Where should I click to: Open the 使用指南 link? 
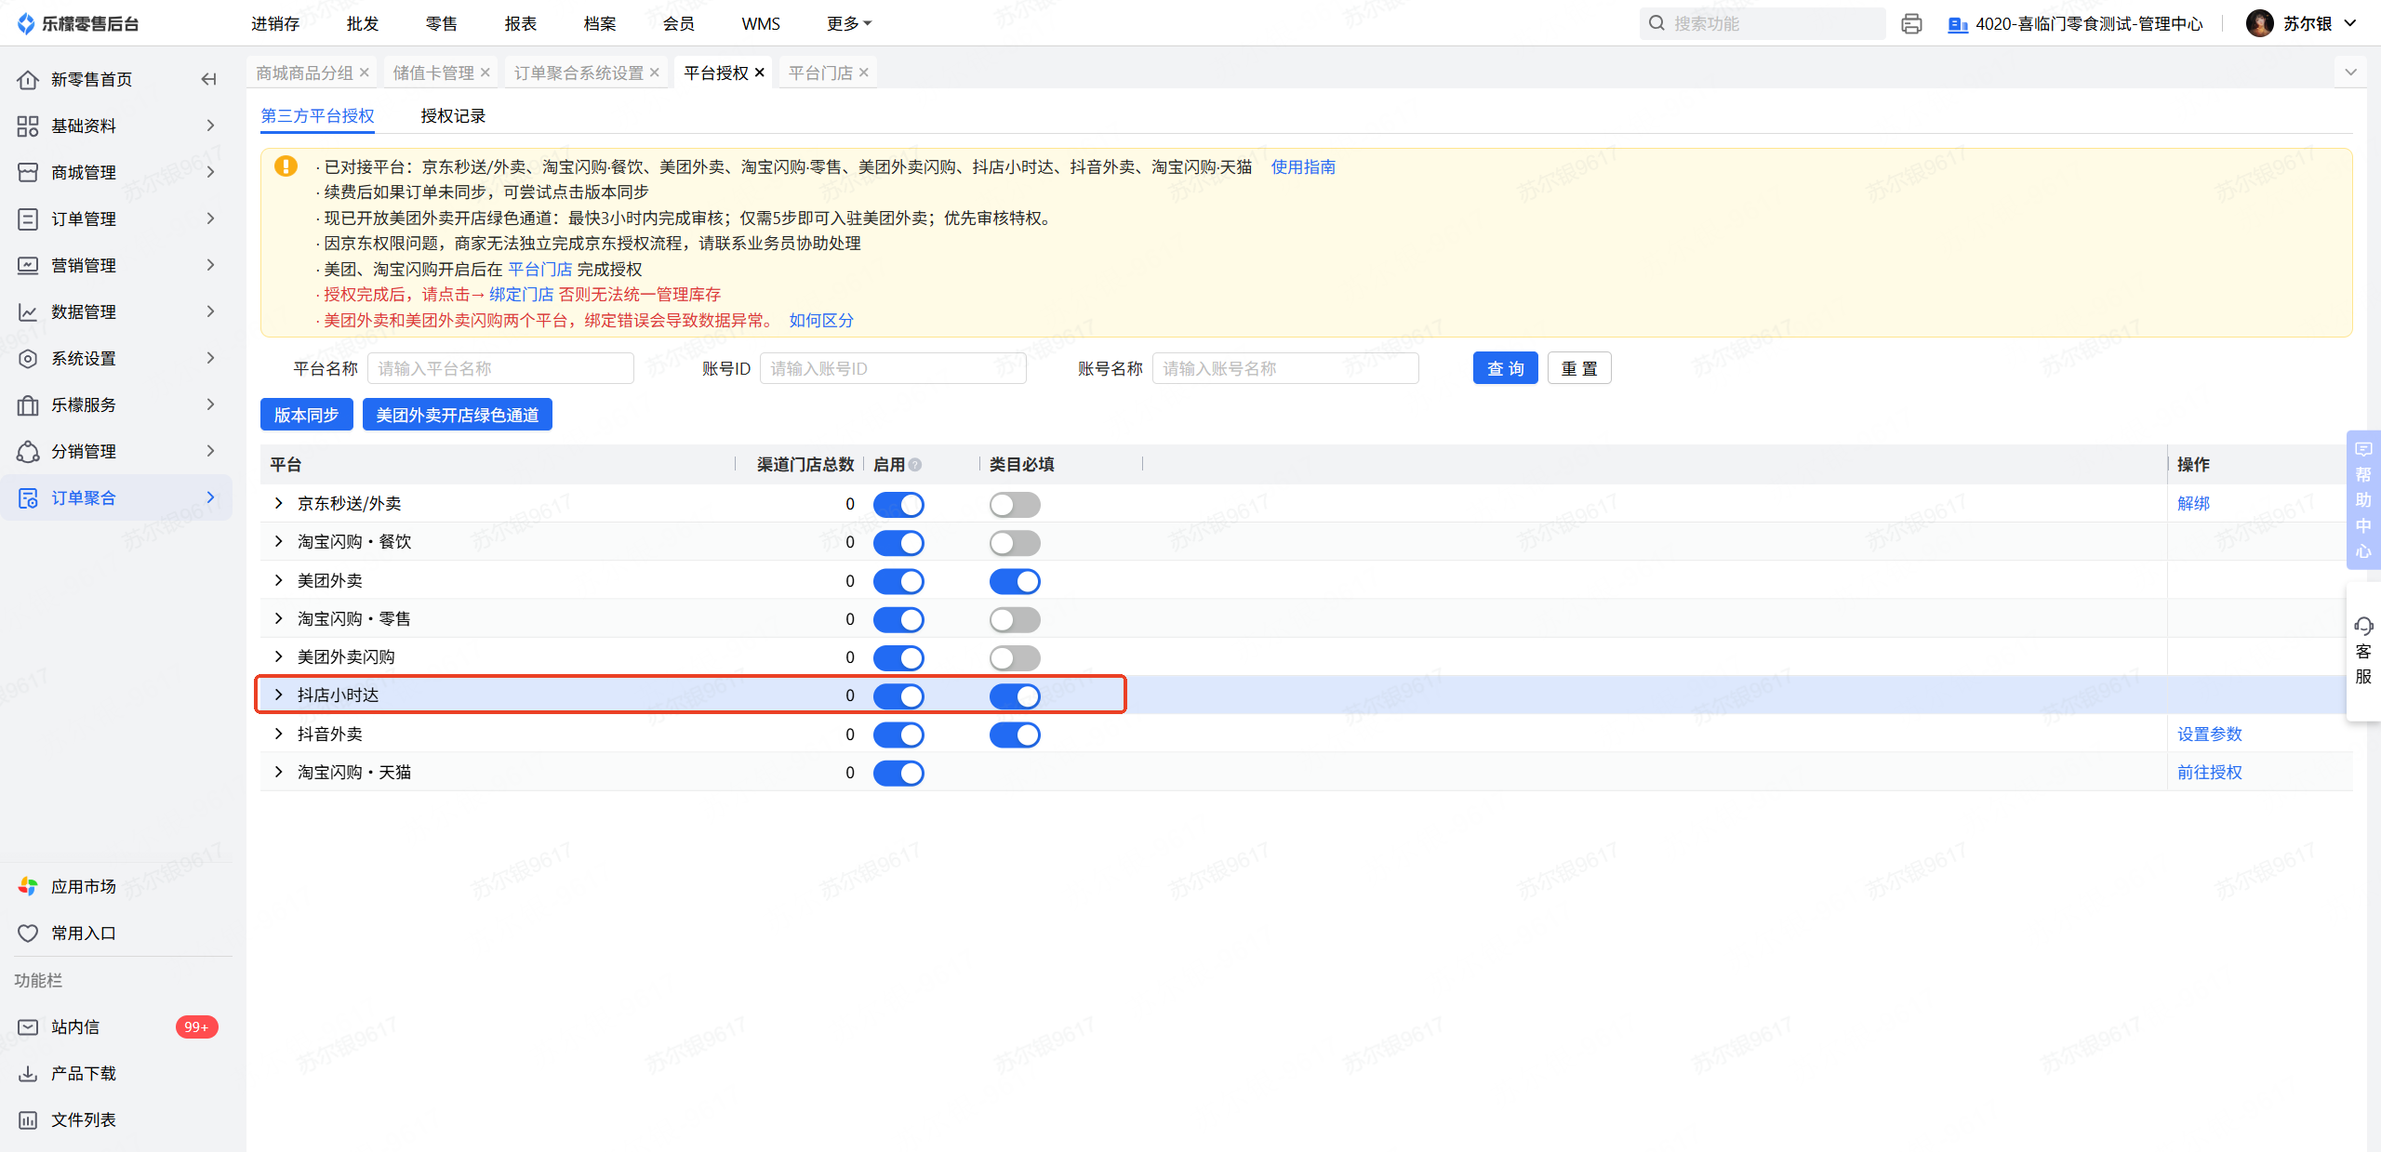pyautogui.click(x=1302, y=166)
